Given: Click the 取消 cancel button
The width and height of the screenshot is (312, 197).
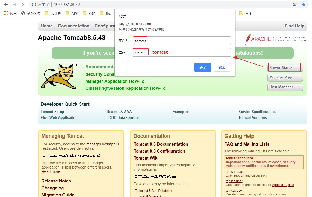Looking at the screenshot, I should click(x=222, y=67).
